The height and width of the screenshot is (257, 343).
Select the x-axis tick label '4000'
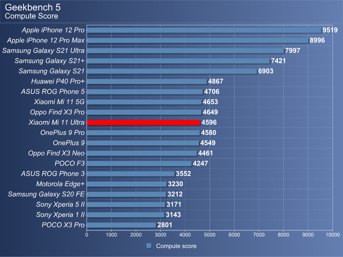tap(185, 235)
